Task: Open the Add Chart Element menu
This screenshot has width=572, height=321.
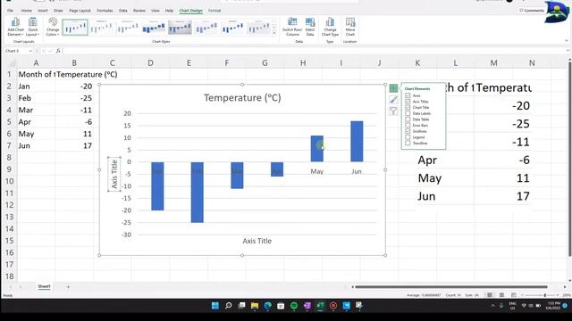Action: (x=16, y=27)
